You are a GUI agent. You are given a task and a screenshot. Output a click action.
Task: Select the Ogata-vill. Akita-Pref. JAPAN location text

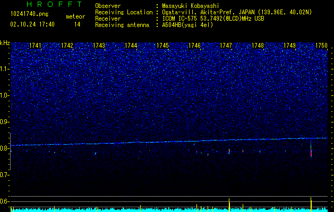coord(236,12)
